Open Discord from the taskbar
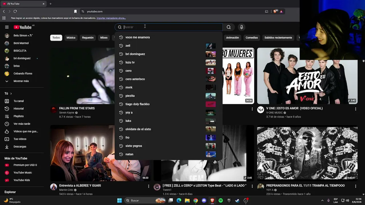 (204, 200)
